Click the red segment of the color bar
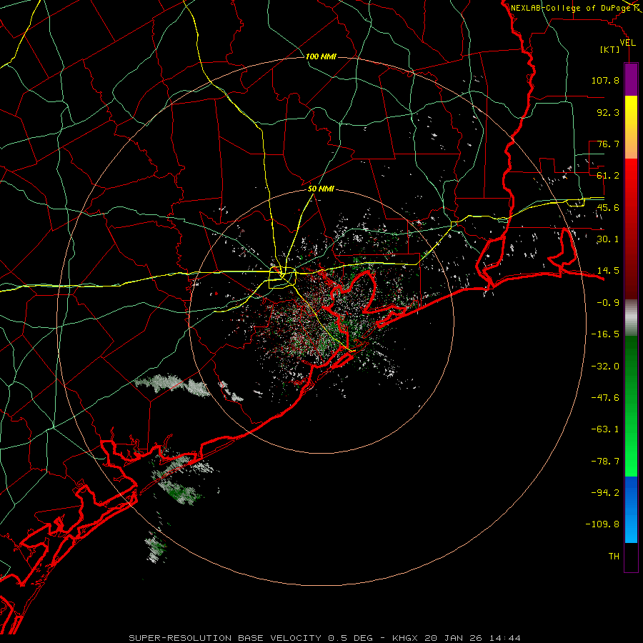The image size is (643, 643). pyautogui.click(x=631, y=229)
